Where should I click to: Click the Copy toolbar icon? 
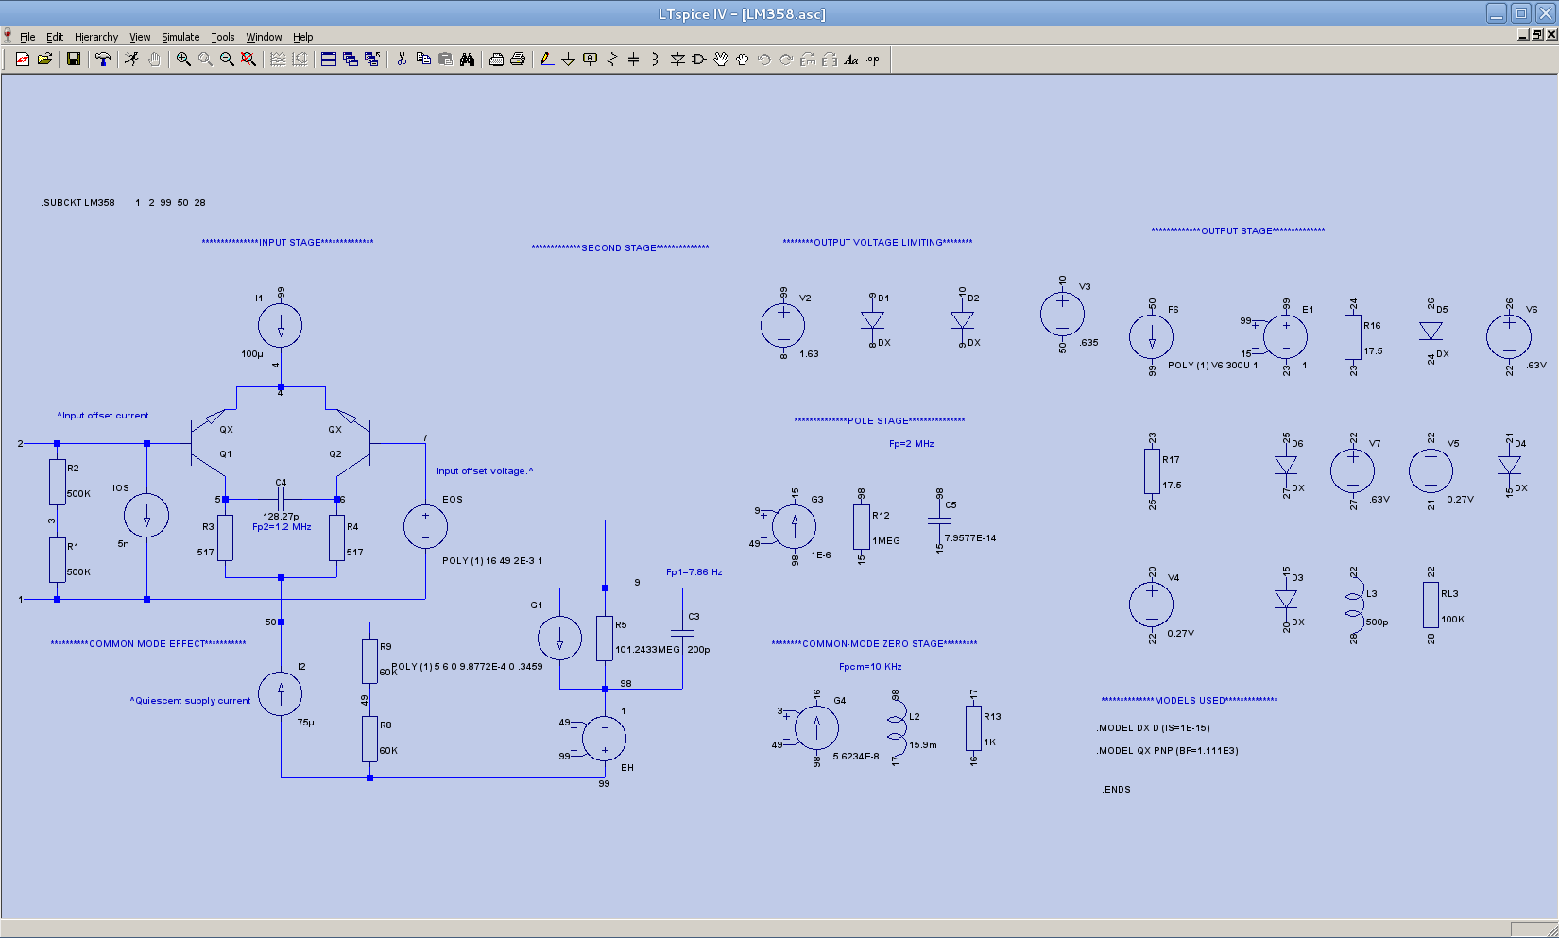(x=423, y=60)
